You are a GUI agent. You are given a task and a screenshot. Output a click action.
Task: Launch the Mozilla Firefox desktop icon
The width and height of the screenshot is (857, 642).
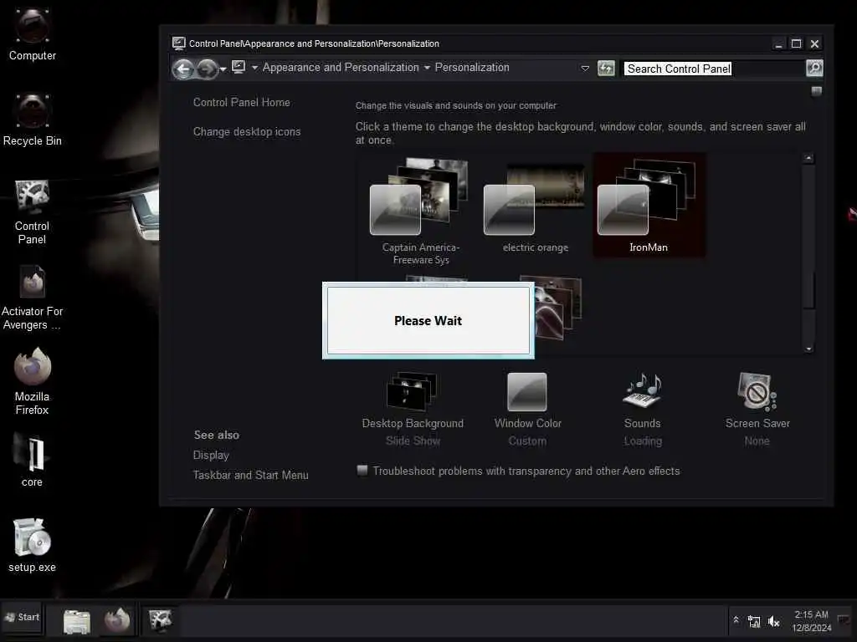click(33, 382)
